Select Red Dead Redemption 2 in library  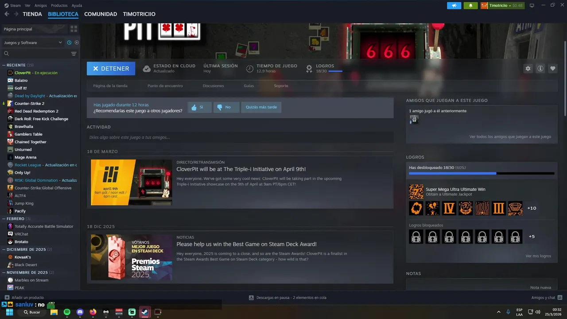point(36,111)
